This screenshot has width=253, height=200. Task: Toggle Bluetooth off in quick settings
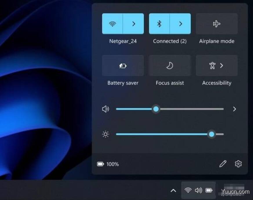tap(159, 24)
